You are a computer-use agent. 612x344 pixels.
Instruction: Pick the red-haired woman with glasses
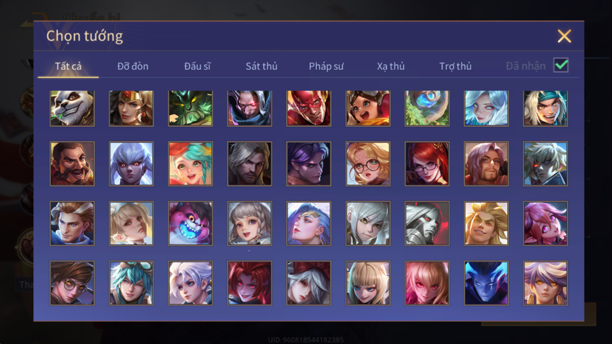(427, 163)
